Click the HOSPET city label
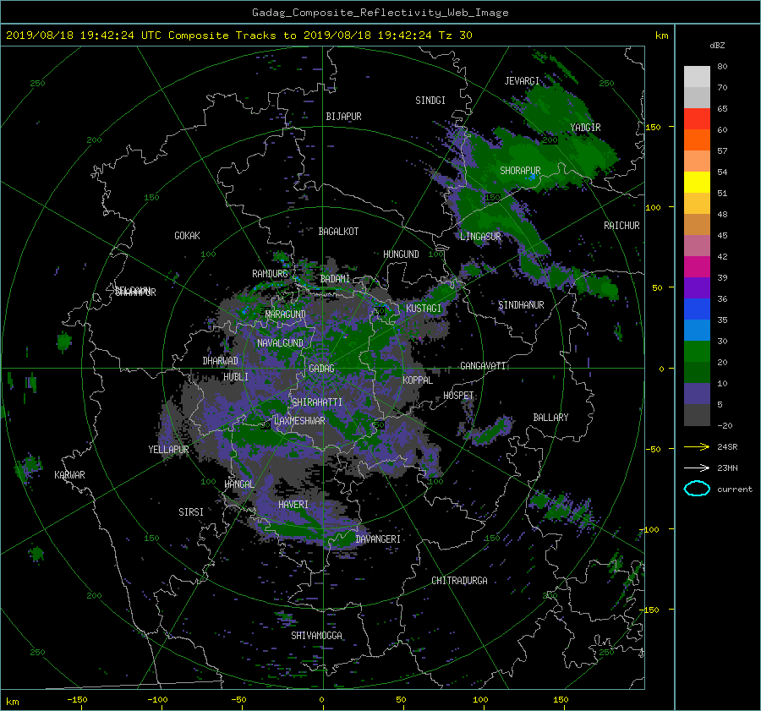The height and width of the screenshot is (711, 761). pyautogui.click(x=458, y=396)
